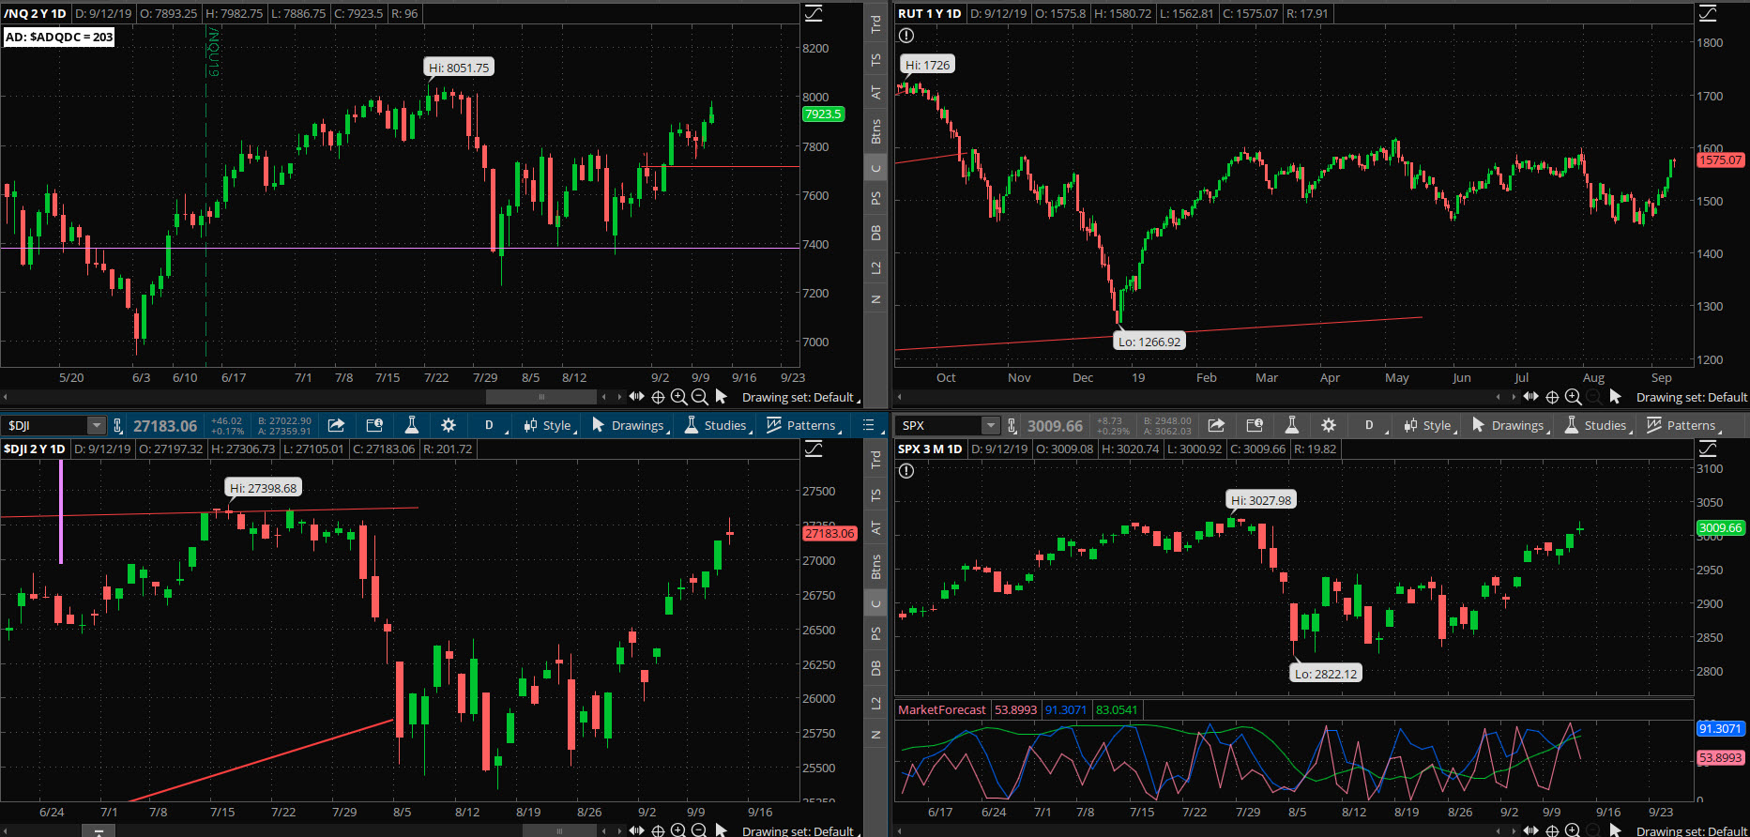Toggle the TS side tab beside the /NQ chart

point(875,59)
